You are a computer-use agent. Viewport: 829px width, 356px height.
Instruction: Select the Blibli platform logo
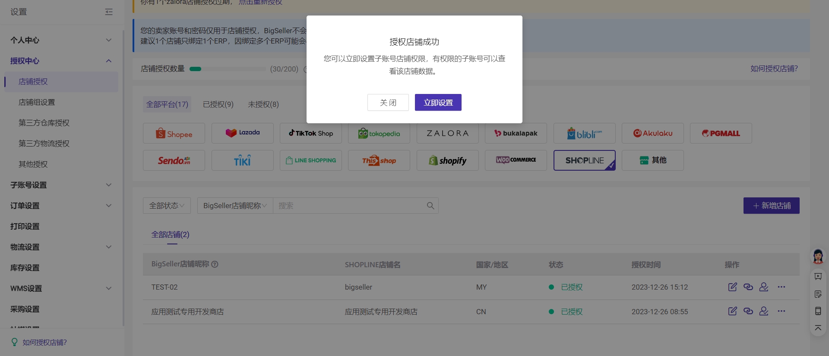pos(585,133)
